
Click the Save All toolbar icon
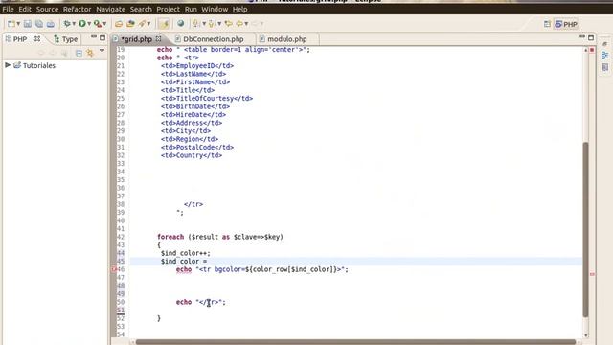pos(39,24)
